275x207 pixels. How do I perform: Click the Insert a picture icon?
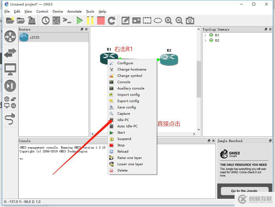136,21
